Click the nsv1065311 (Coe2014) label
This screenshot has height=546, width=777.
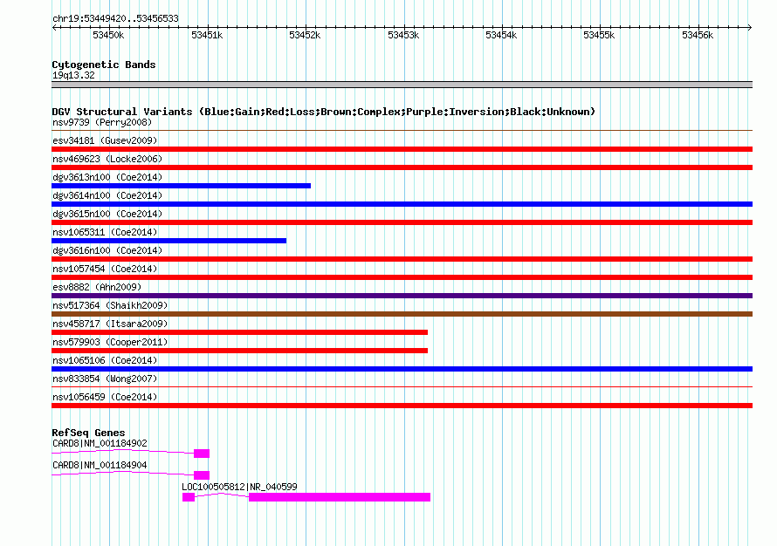click(x=105, y=232)
